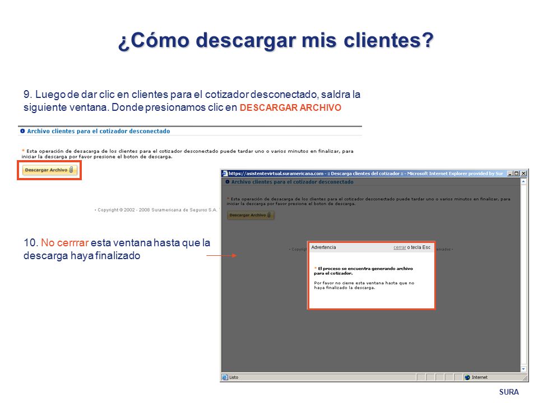
Task: Click the Descargar Archivo button highlighted in red
Action: coord(49,170)
